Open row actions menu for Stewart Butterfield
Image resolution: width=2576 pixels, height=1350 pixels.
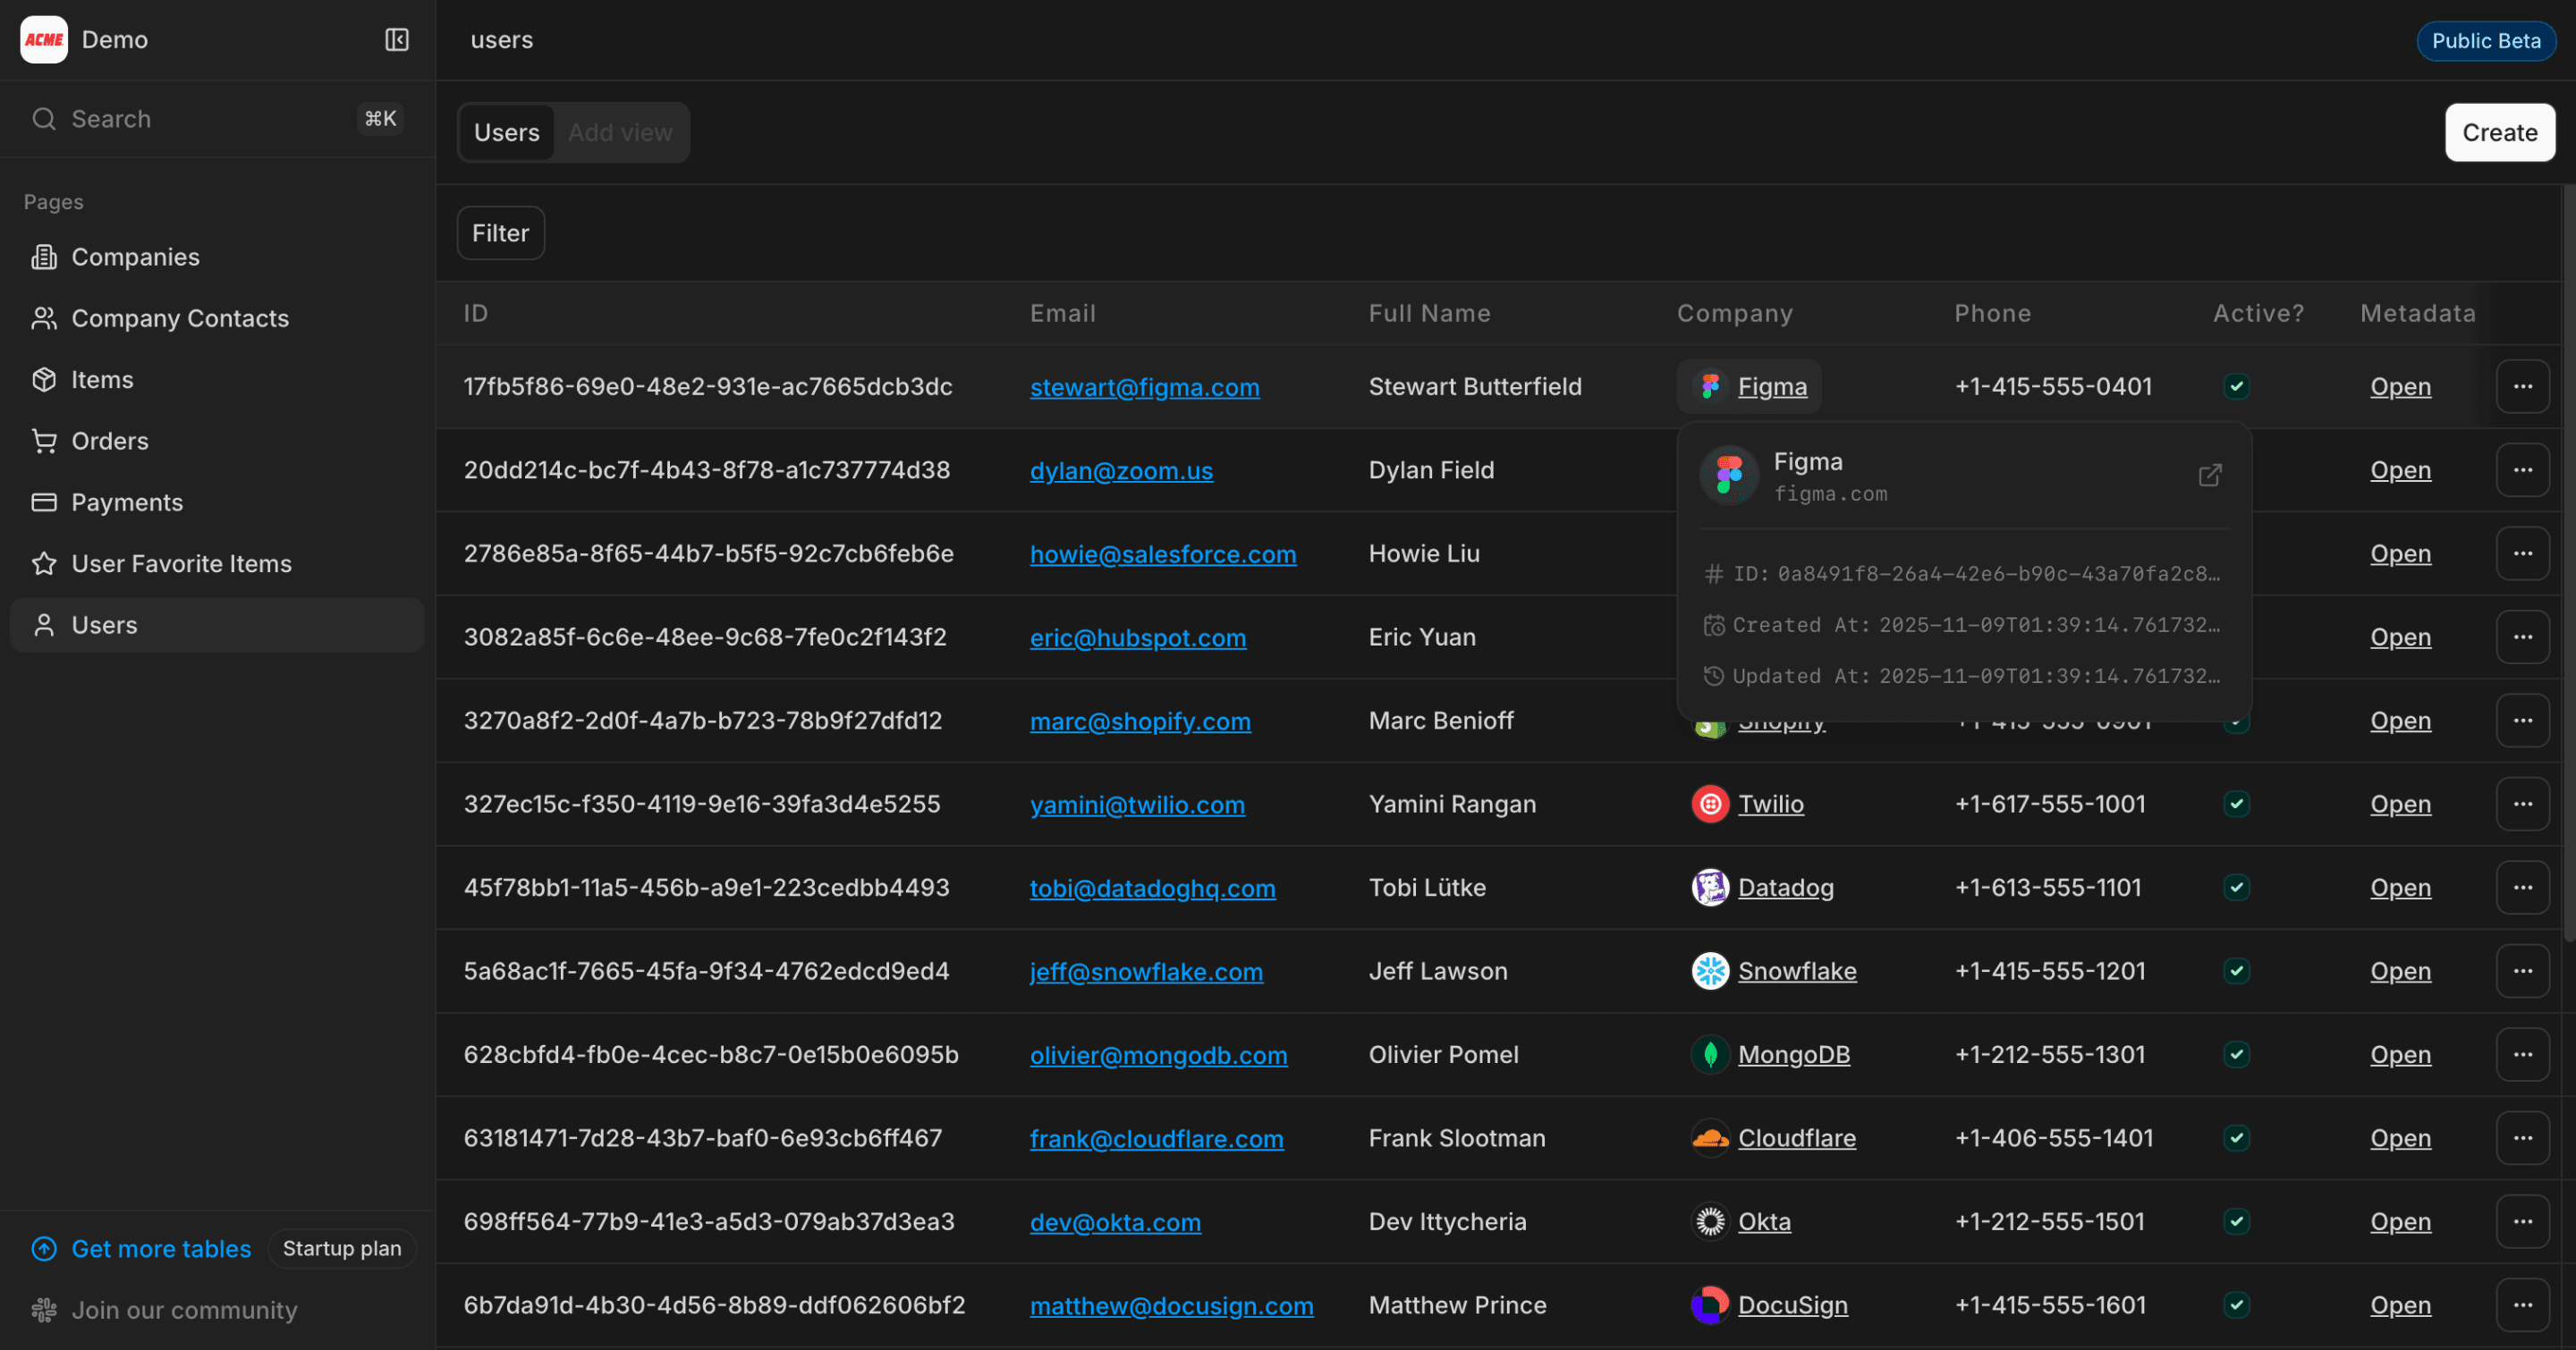[2522, 387]
